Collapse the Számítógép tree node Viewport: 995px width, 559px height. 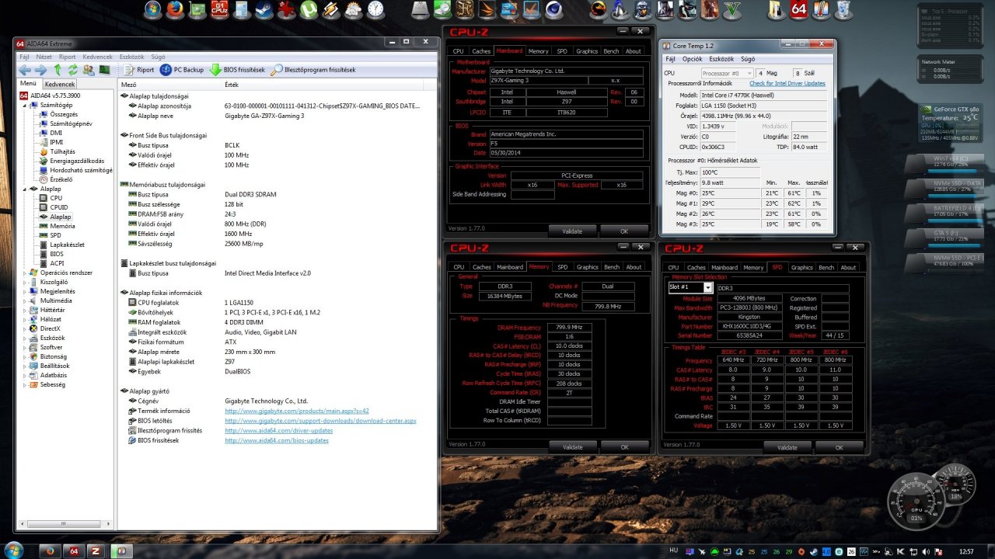(23, 105)
